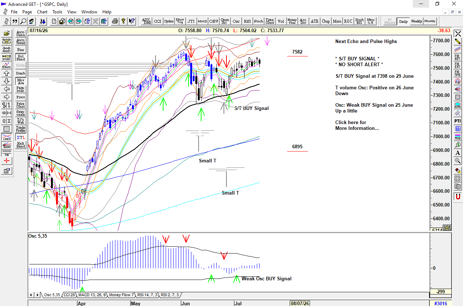The width and height of the screenshot is (463, 306).
Task: Open the Window menu
Action: tap(89, 12)
